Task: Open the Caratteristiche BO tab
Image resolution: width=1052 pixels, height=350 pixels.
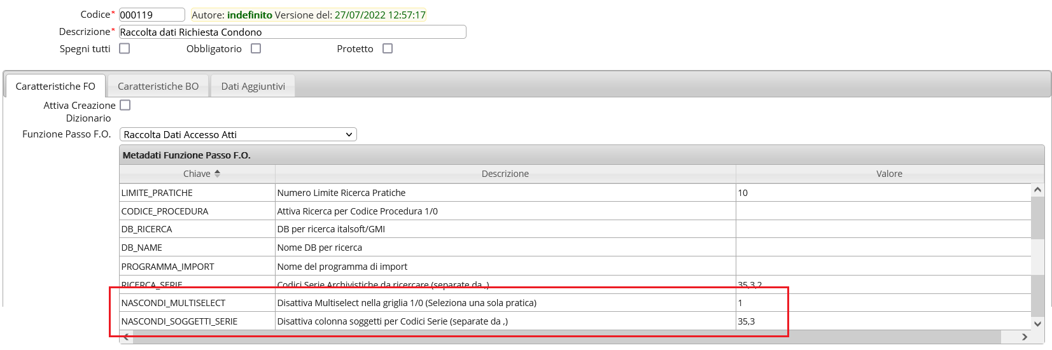Action: [158, 86]
